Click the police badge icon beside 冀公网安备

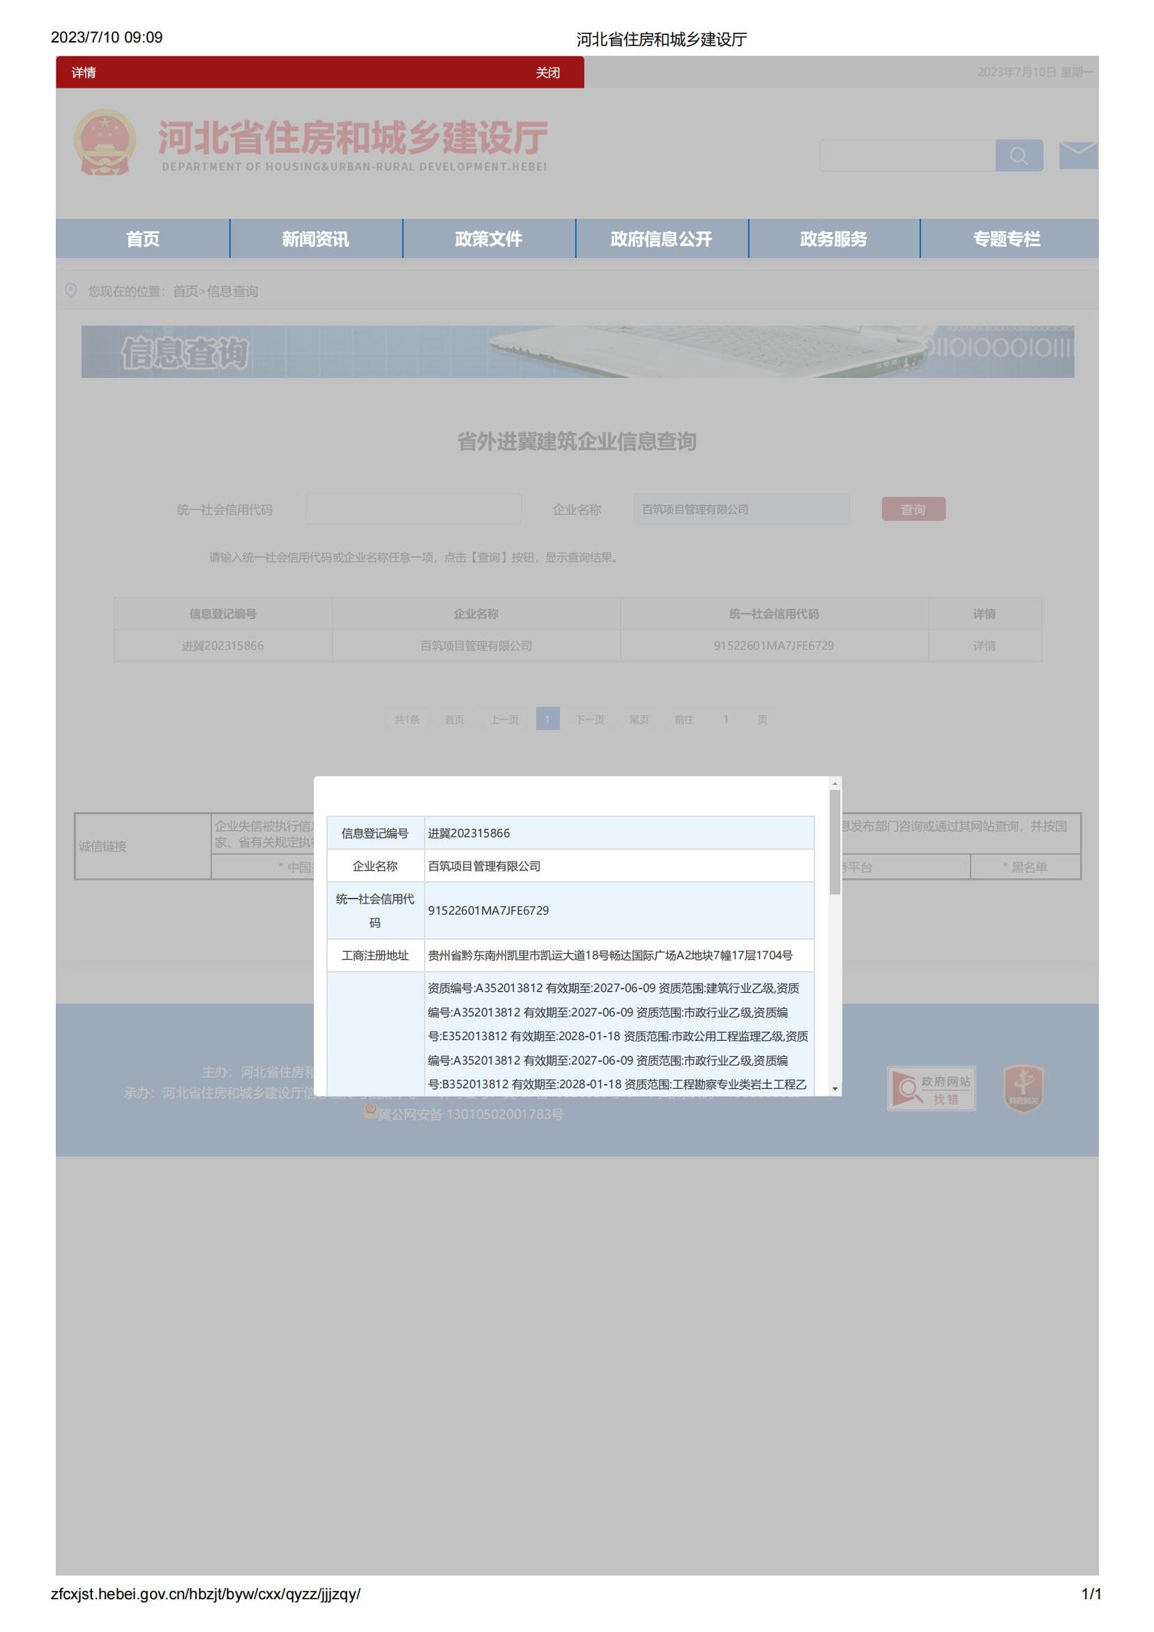tap(370, 1112)
